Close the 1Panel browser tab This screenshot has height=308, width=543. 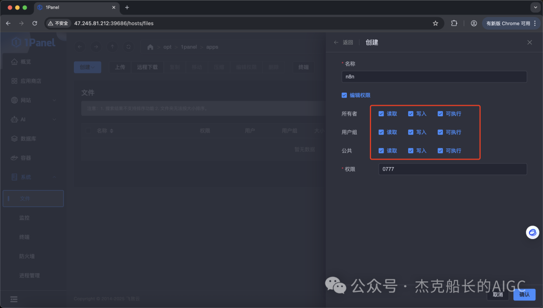tap(114, 7)
